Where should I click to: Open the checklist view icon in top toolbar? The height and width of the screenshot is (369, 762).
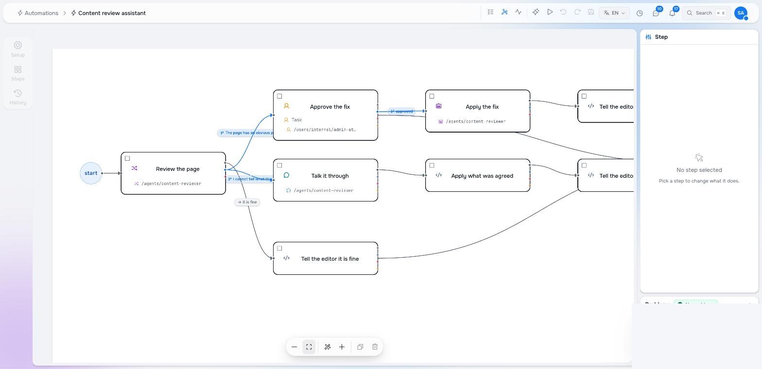pyautogui.click(x=490, y=12)
